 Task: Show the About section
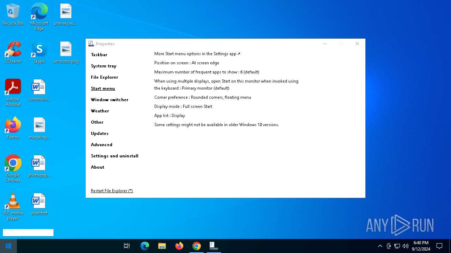pos(98,167)
